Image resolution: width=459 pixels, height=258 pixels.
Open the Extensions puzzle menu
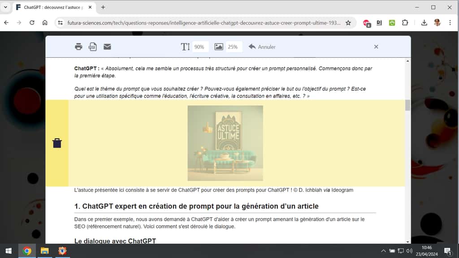[405, 22]
